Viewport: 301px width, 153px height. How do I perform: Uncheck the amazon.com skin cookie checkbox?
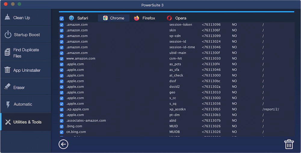click(x=62, y=30)
